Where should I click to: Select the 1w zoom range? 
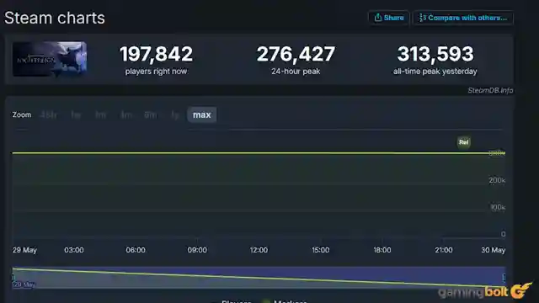coord(76,114)
